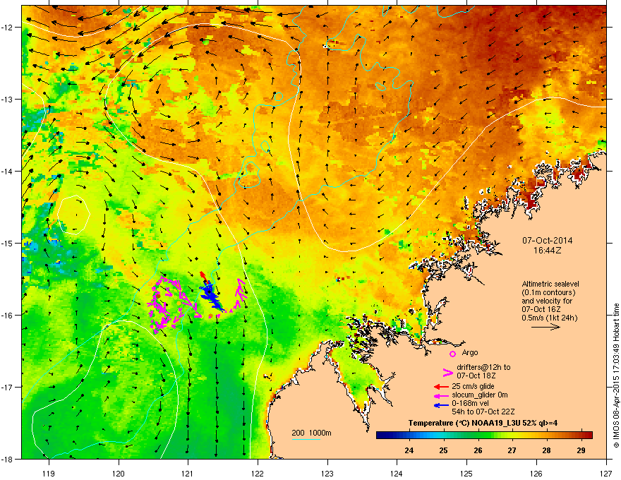Click the '25 cm/s glide' legend label

point(473,386)
